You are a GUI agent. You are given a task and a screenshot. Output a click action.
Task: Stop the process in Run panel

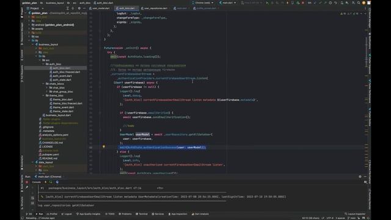coord(27,182)
